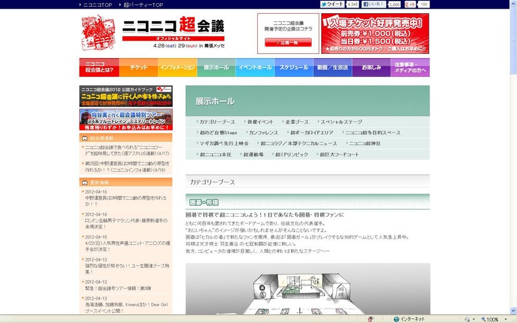Select the お楽しみ nav tab
Viewport: 517px width, 323px height.
point(371,67)
